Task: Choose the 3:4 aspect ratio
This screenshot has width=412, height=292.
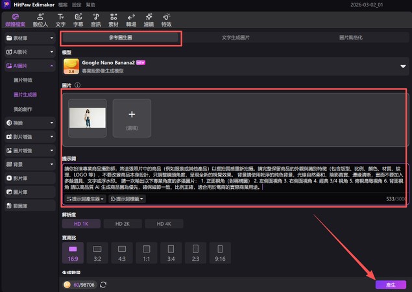Action: click(171, 253)
